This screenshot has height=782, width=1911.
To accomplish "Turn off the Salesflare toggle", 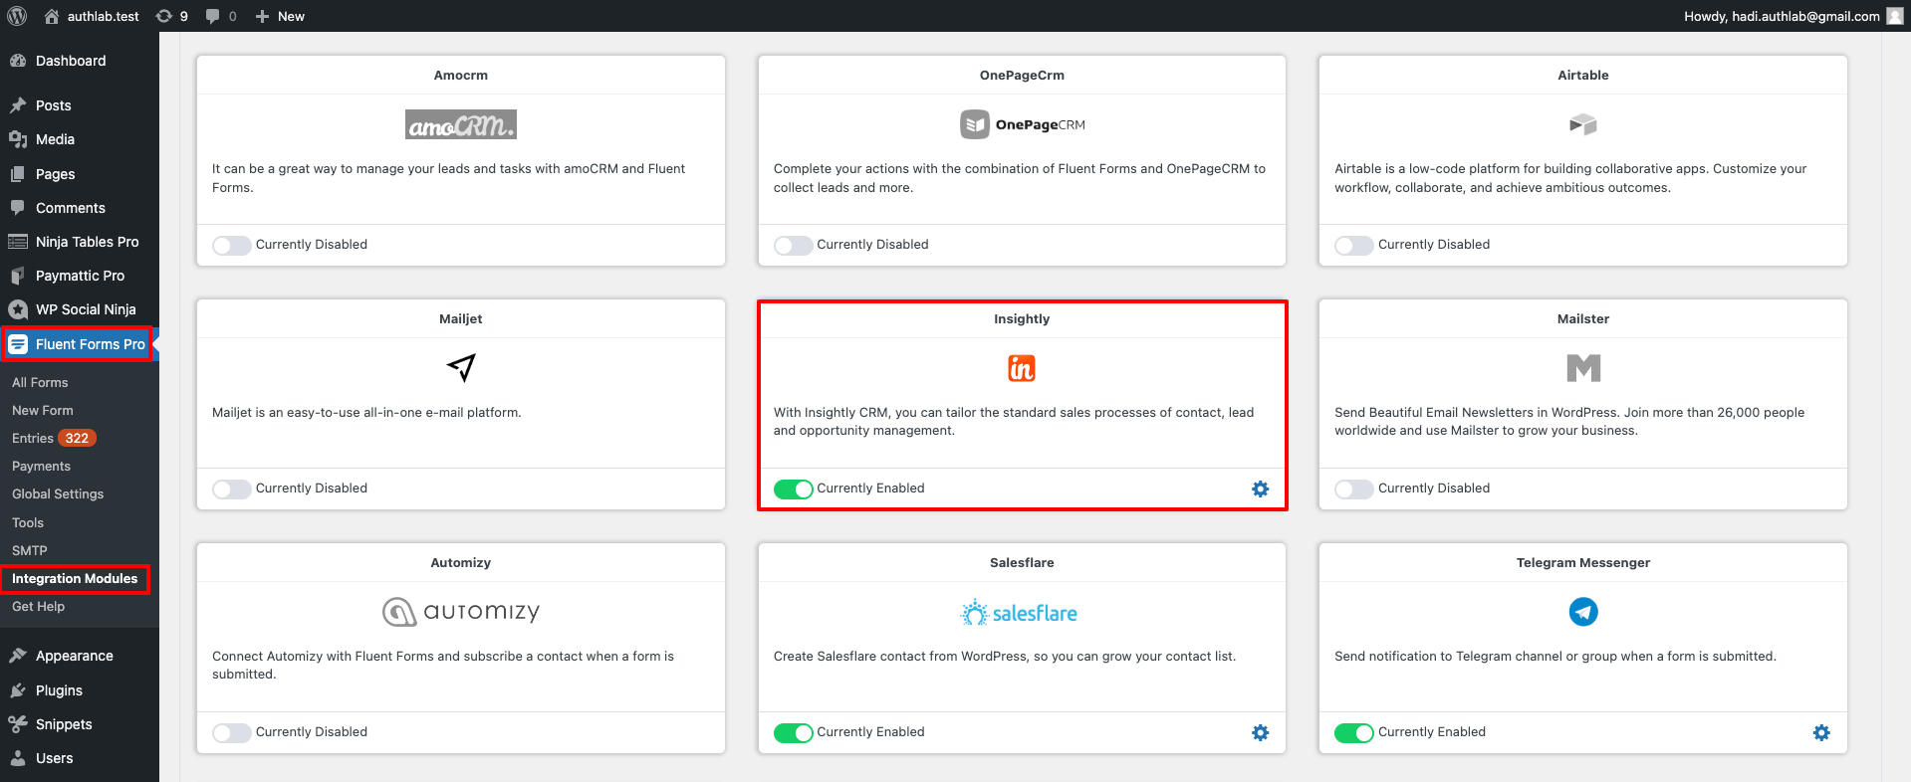I will 793,732.
